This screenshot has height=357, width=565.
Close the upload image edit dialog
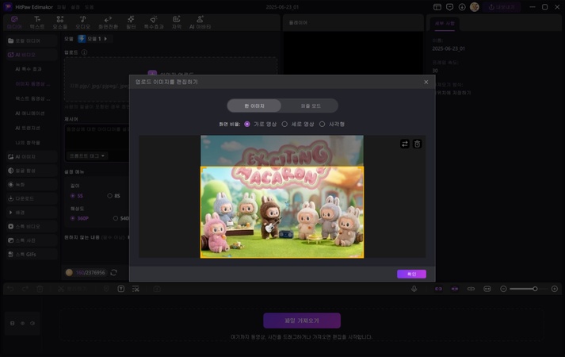tap(426, 83)
